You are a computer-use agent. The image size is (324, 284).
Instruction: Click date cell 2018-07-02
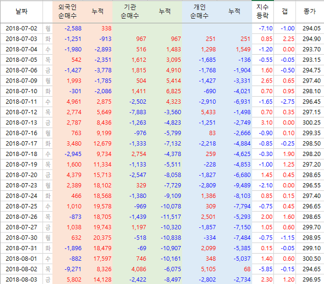point(21,28)
